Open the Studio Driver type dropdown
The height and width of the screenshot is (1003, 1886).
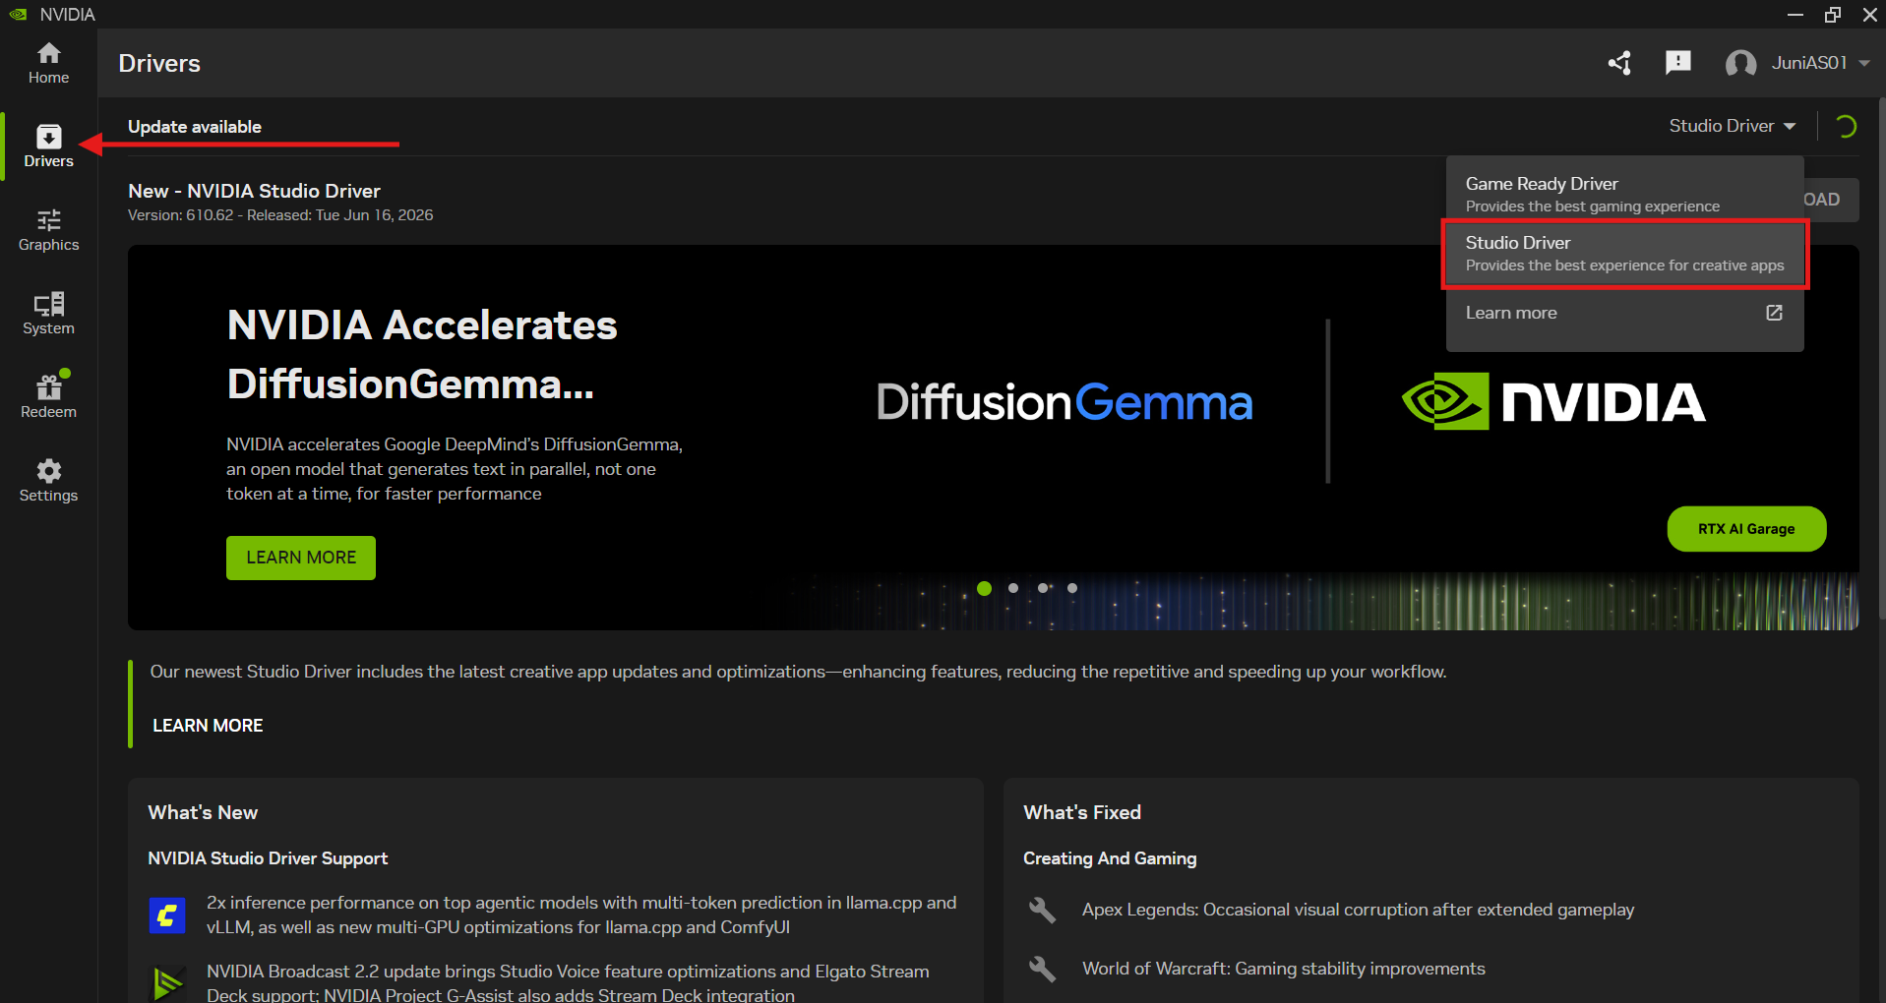[x=1733, y=126]
